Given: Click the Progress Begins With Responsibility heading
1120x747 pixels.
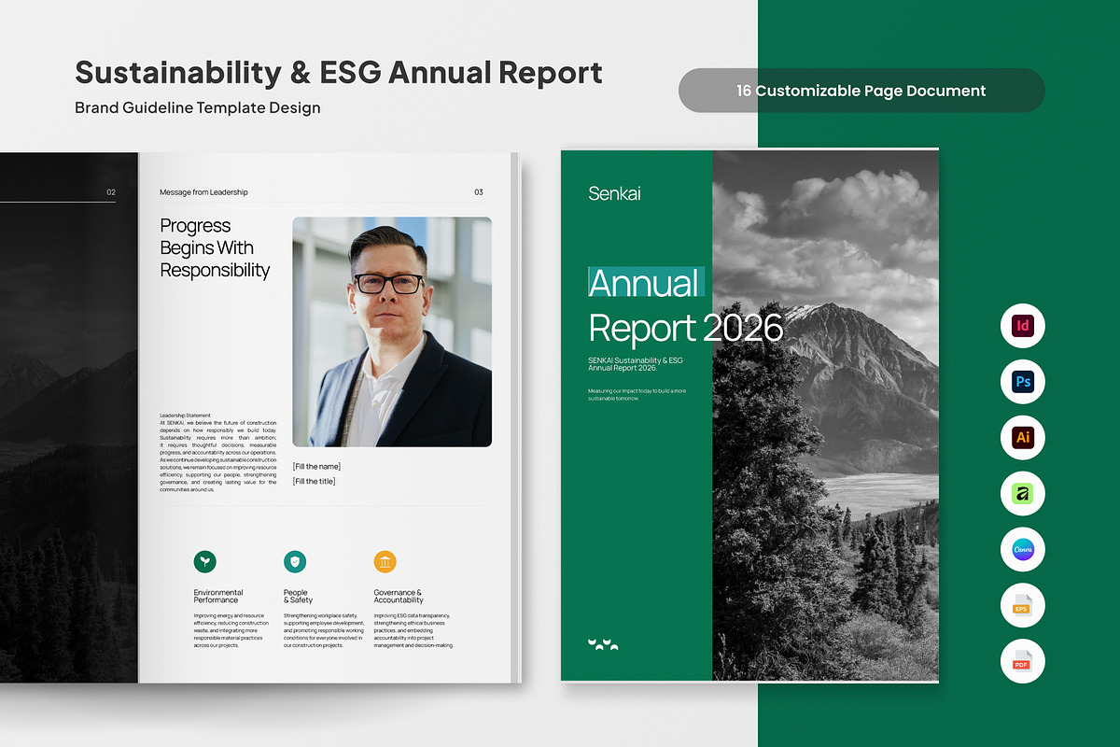Looking at the screenshot, I should 215,248.
